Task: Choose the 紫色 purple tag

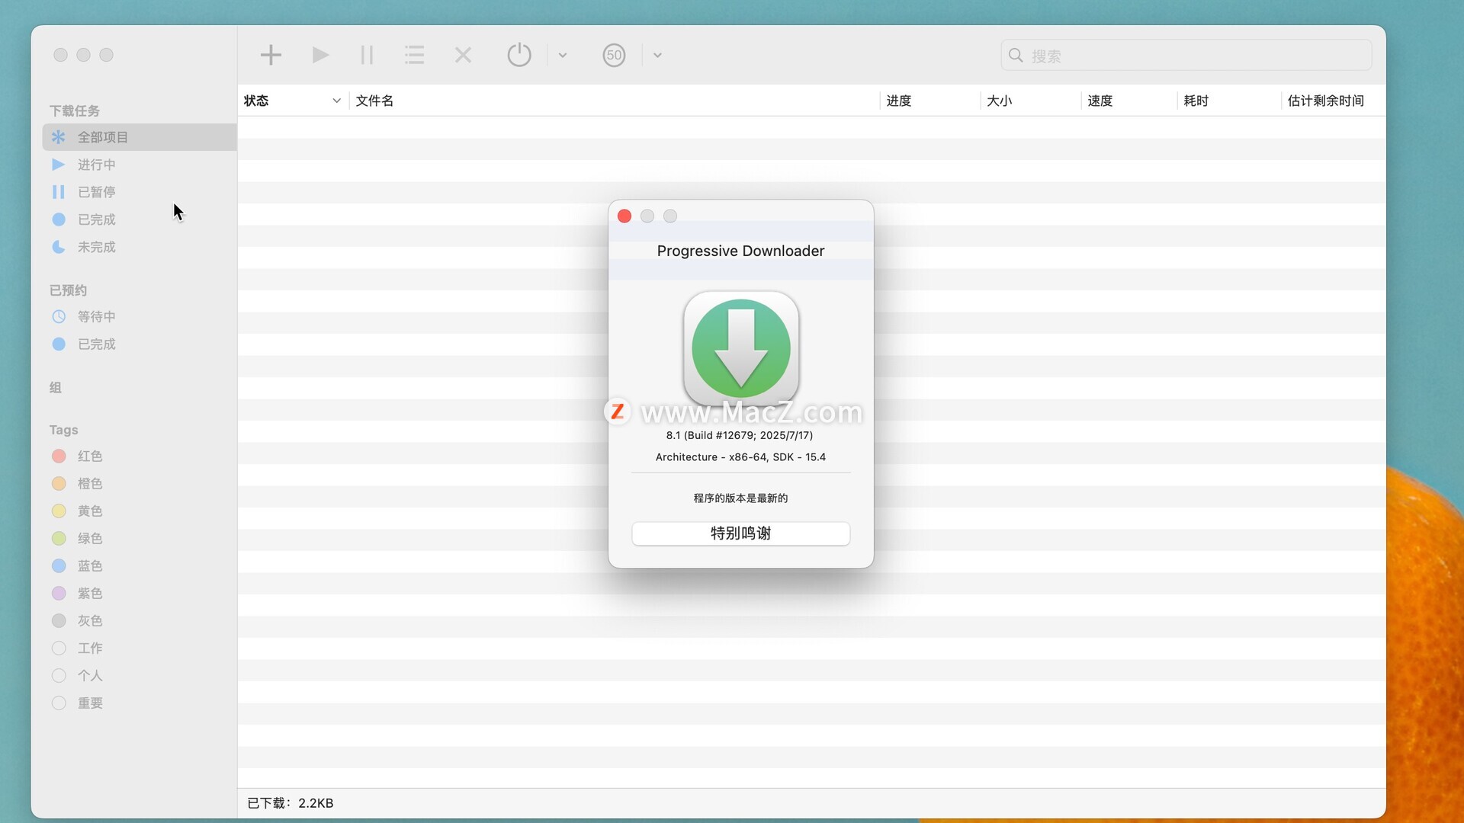Action: click(x=140, y=593)
